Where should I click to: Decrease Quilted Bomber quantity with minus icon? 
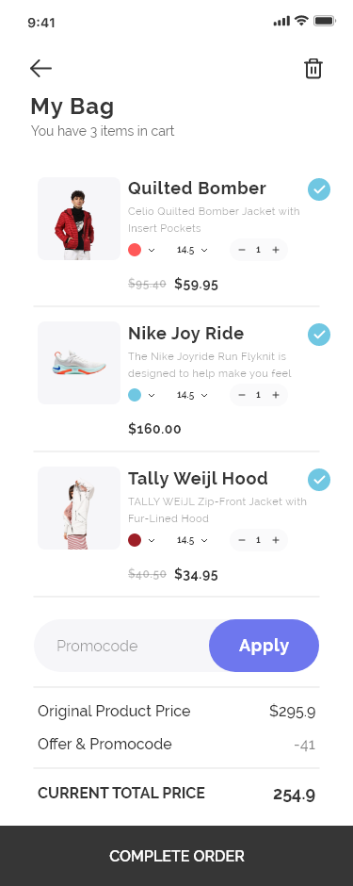[x=242, y=250]
